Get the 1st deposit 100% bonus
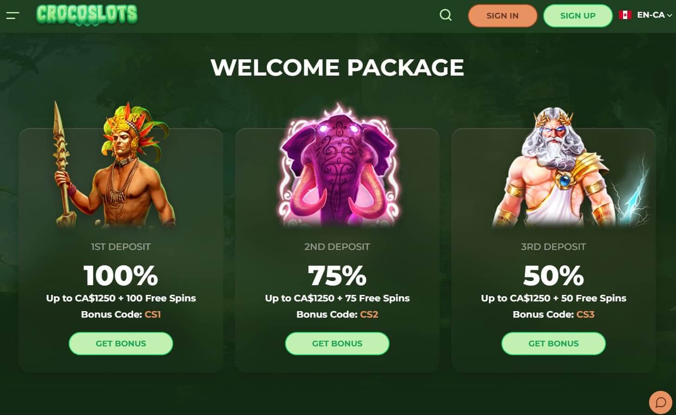This screenshot has width=676, height=415. pyautogui.click(x=121, y=344)
